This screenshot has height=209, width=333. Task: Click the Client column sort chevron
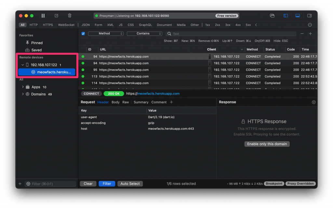pos(242,49)
